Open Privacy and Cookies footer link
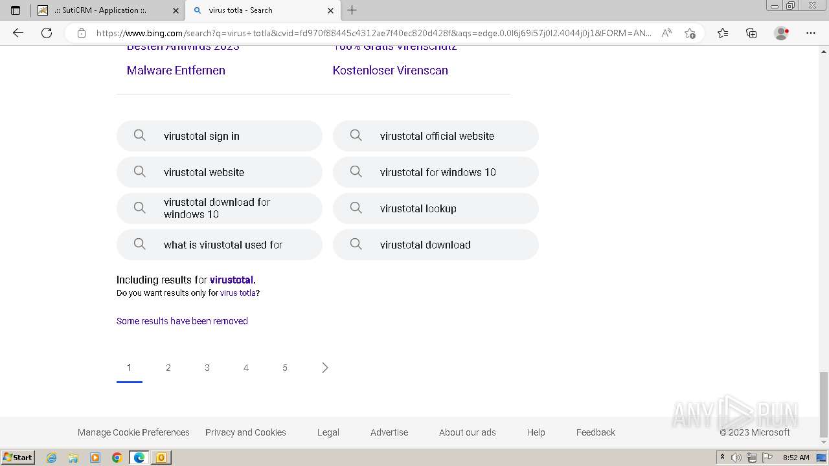The image size is (829, 466). point(245,432)
